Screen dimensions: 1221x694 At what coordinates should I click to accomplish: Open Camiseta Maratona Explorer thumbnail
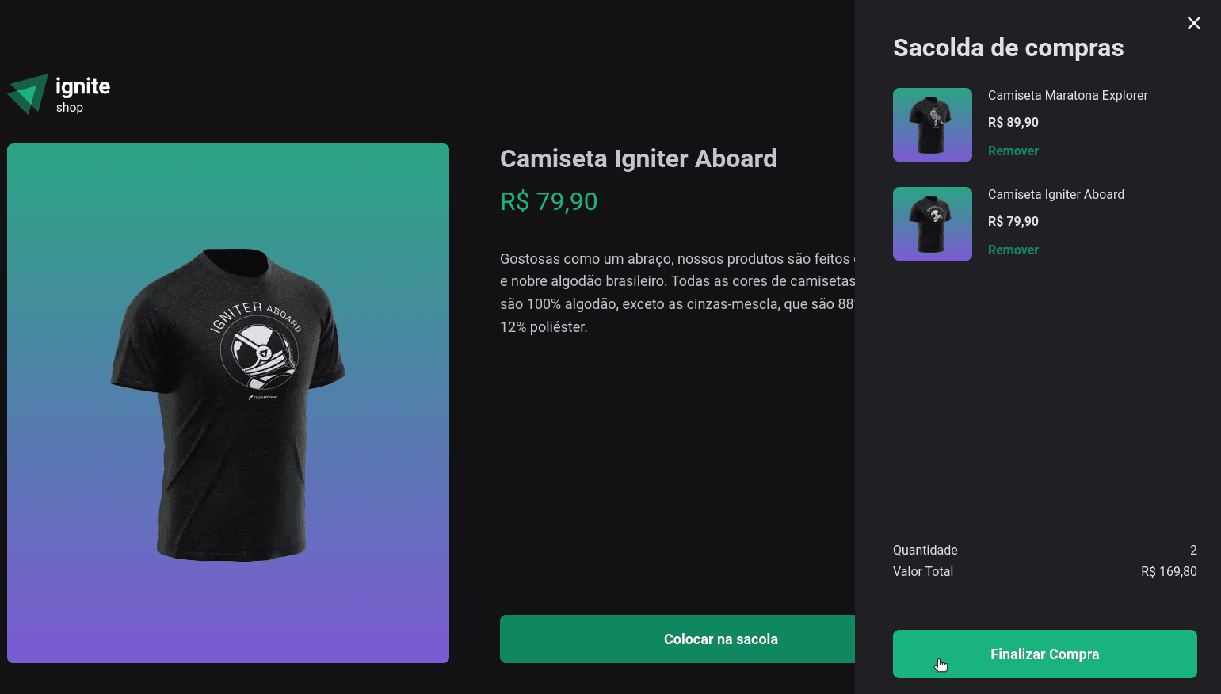[933, 124]
